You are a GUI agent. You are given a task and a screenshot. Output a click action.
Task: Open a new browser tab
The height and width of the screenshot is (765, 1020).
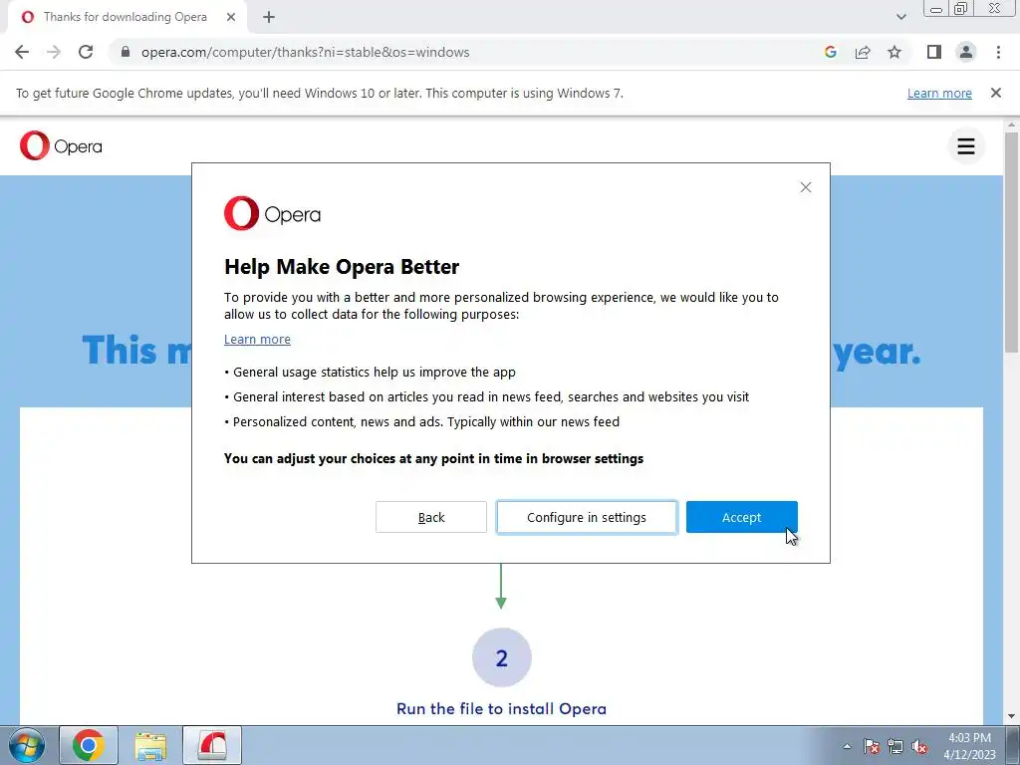269,17
